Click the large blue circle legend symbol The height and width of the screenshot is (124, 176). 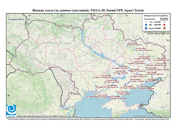pos(146,25)
